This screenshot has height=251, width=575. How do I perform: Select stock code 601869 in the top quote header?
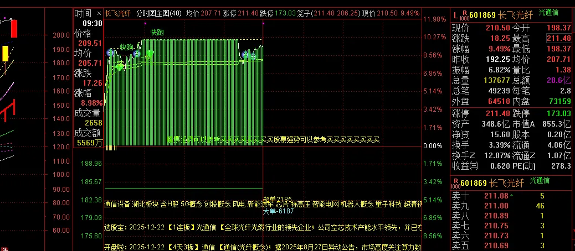483,15
